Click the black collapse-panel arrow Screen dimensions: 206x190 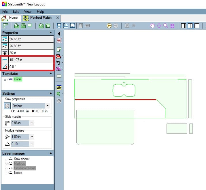pos(59,34)
